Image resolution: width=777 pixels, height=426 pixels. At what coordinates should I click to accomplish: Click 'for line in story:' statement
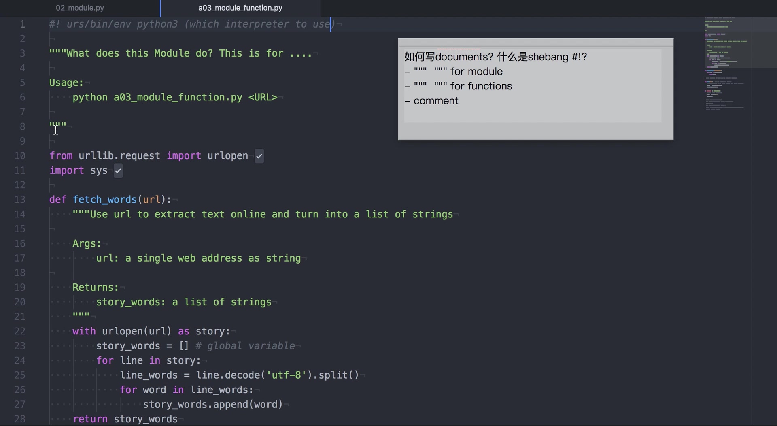tap(148, 360)
